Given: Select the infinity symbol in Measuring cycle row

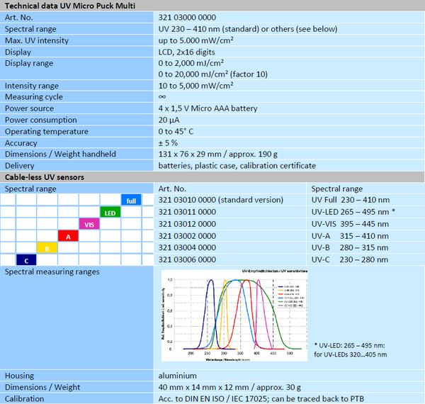Looking at the screenshot, I should [162, 97].
